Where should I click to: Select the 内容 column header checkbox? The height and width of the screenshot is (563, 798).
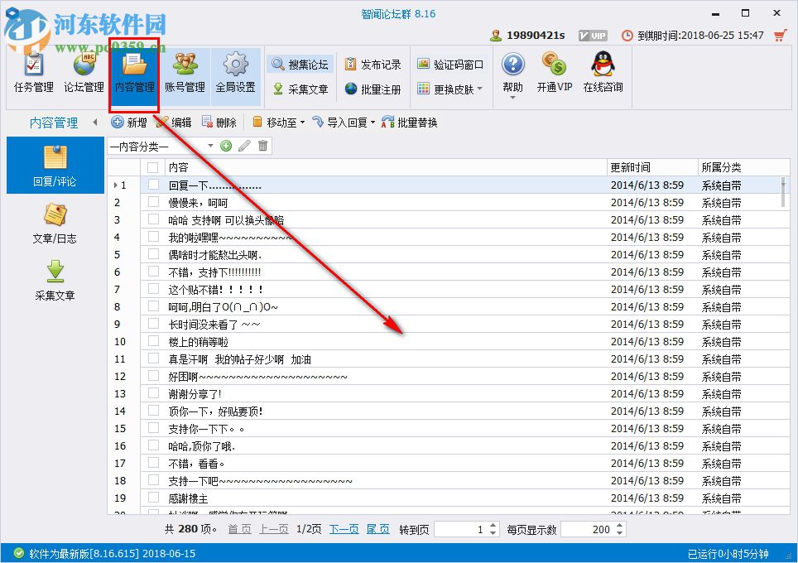152,166
